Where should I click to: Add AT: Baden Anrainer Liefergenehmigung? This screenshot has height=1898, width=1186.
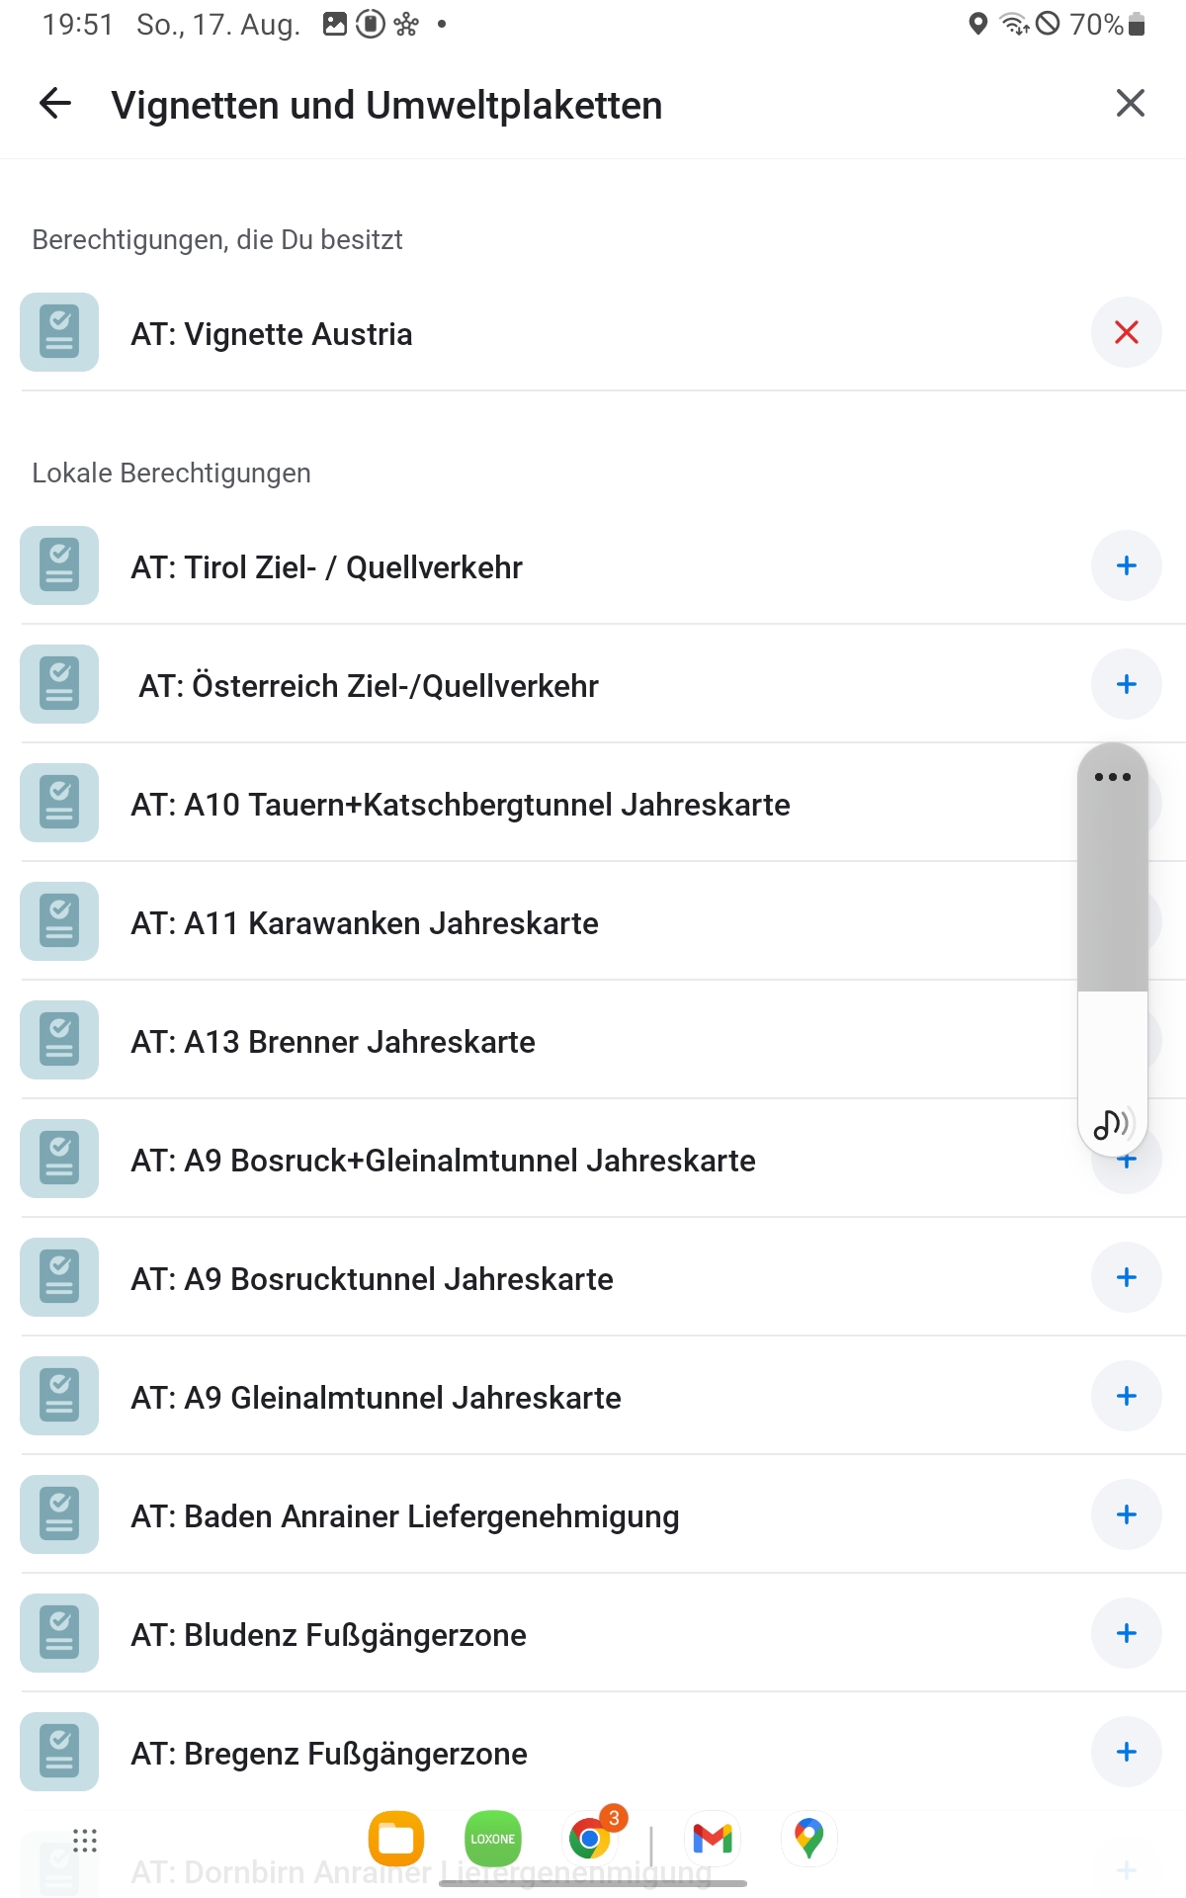[x=1126, y=1515]
